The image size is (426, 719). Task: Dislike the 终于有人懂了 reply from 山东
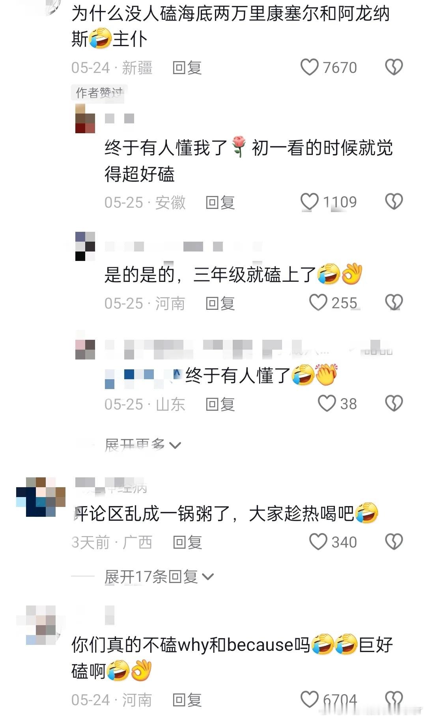click(394, 404)
